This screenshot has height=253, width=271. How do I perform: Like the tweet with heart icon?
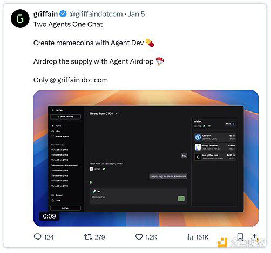(x=139, y=237)
